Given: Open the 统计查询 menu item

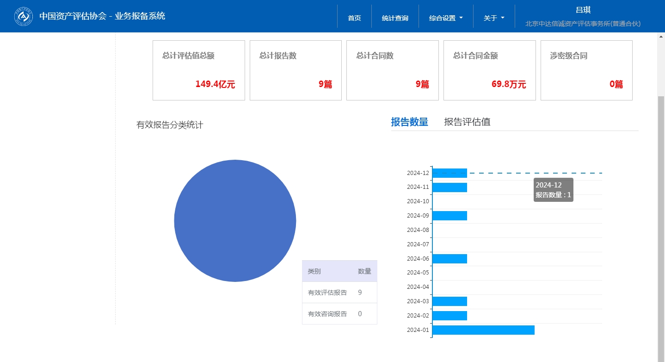Looking at the screenshot, I should point(395,18).
